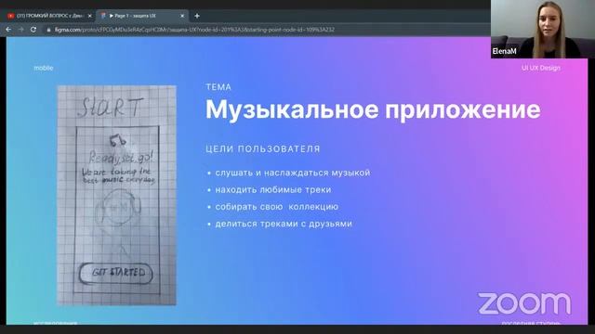Switch to the YouTube tab

[49, 16]
